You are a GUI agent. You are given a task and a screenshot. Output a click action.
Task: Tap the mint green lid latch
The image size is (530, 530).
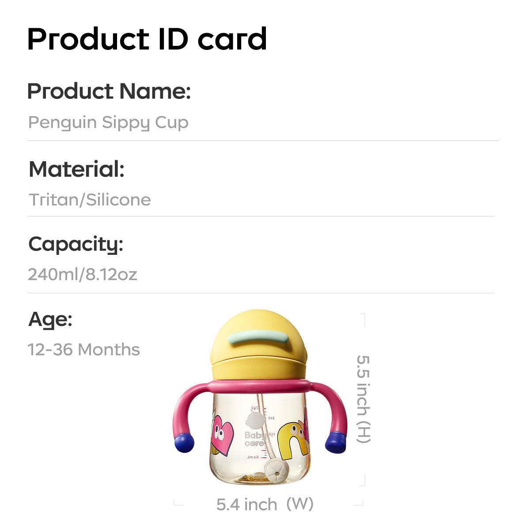[x=258, y=338]
